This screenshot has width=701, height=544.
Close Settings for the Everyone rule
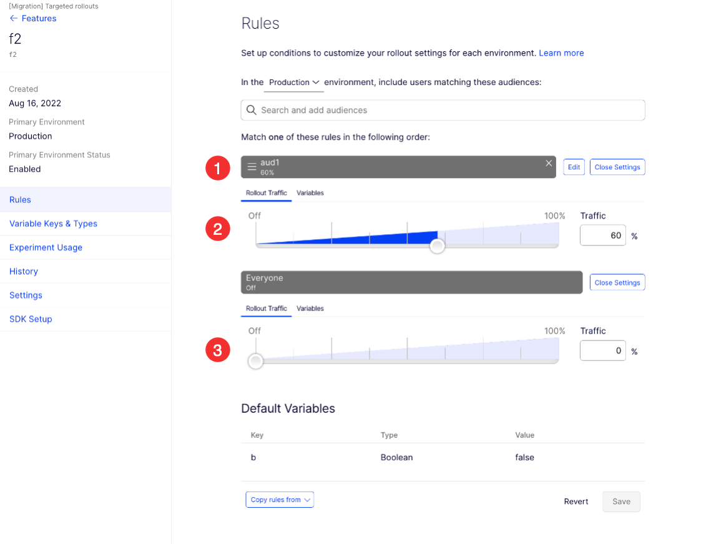point(617,282)
